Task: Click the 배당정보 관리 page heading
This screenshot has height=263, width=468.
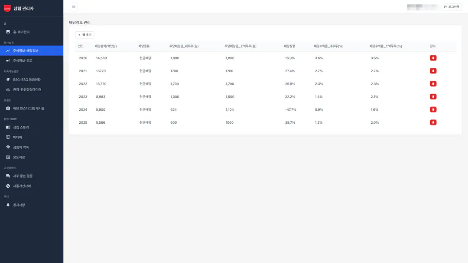Action: point(80,22)
